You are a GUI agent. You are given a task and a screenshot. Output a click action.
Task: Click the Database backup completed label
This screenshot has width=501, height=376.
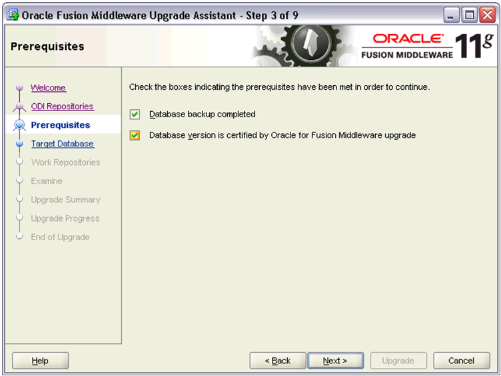point(203,114)
